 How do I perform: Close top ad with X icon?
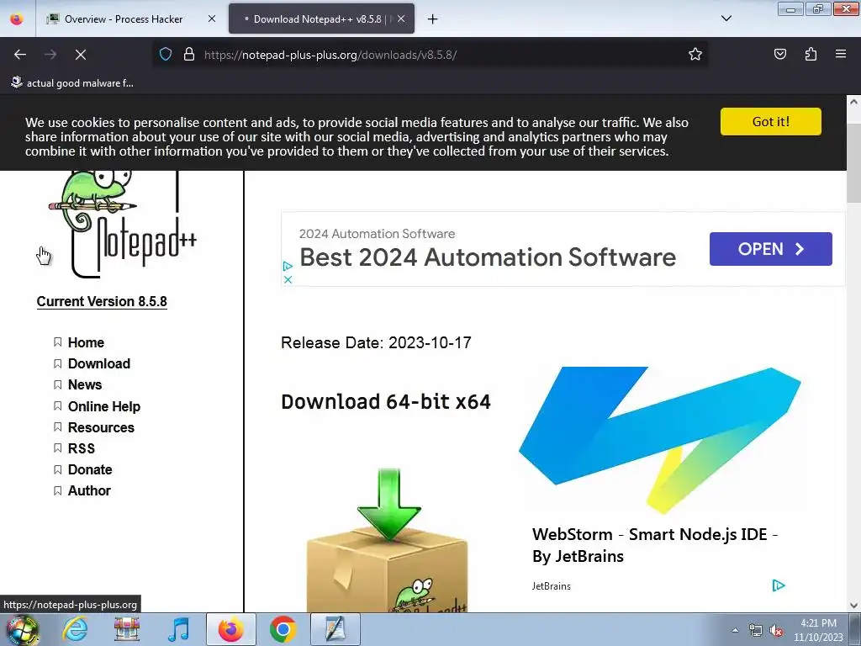click(x=288, y=279)
